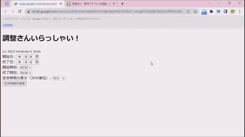Open calendar picker for 終了日
This screenshot has height=137, width=245.
(37, 62)
